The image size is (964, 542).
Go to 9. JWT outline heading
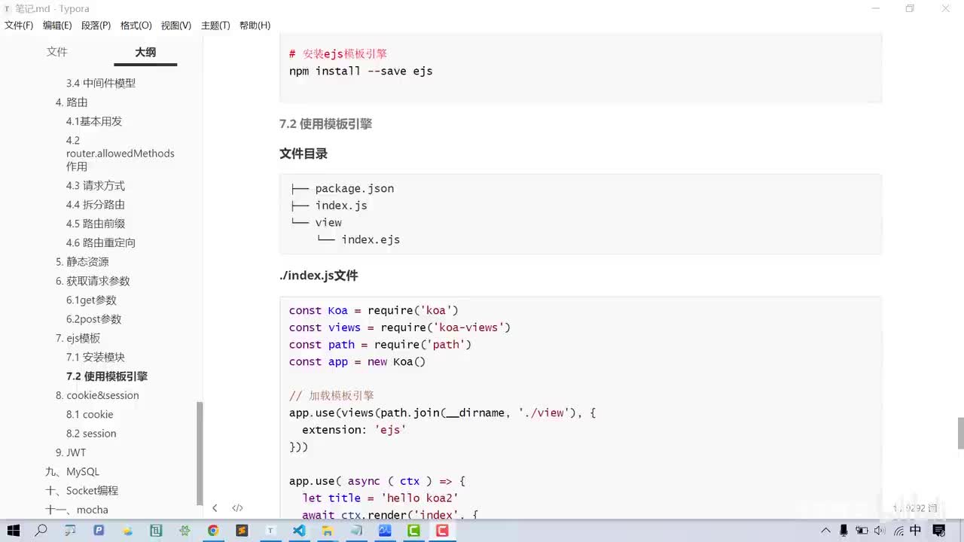click(x=71, y=452)
